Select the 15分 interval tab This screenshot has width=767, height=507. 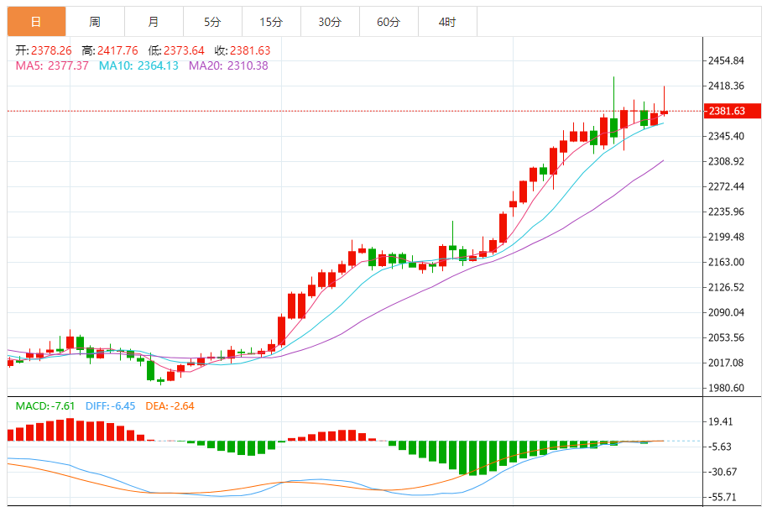[x=270, y=22]
